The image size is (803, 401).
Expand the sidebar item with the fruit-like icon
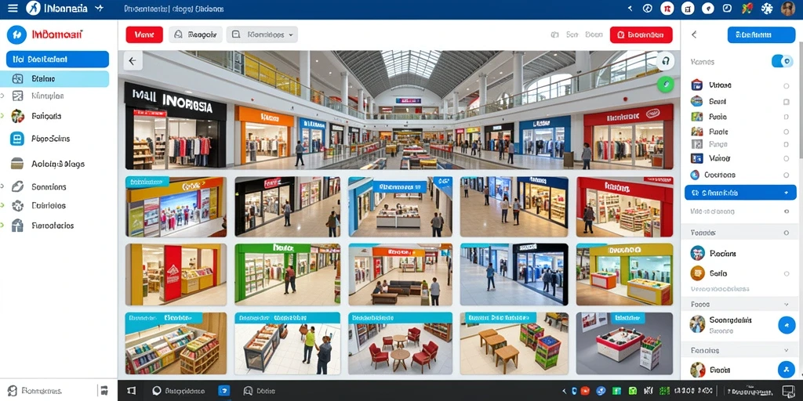(x=2, y=116)
